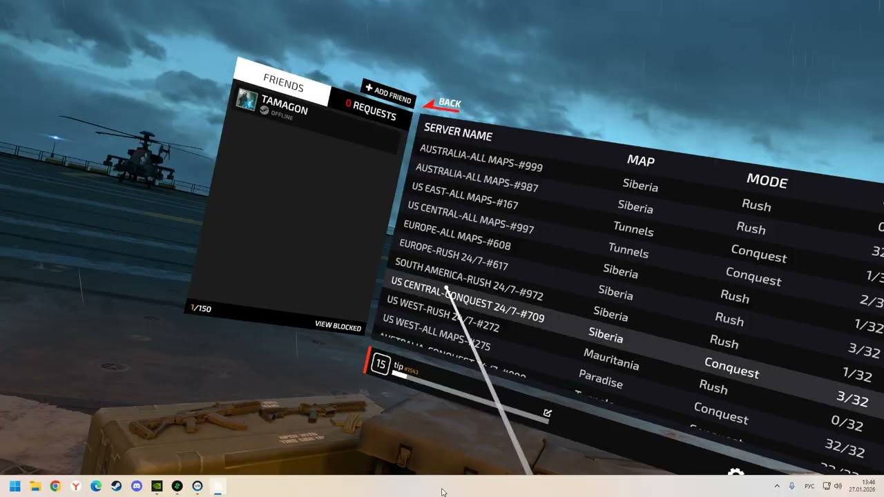Select server AUSTRALIA-ALL MAPS-#987
This screenshot has width=884, height=497.
click(477, 178)
